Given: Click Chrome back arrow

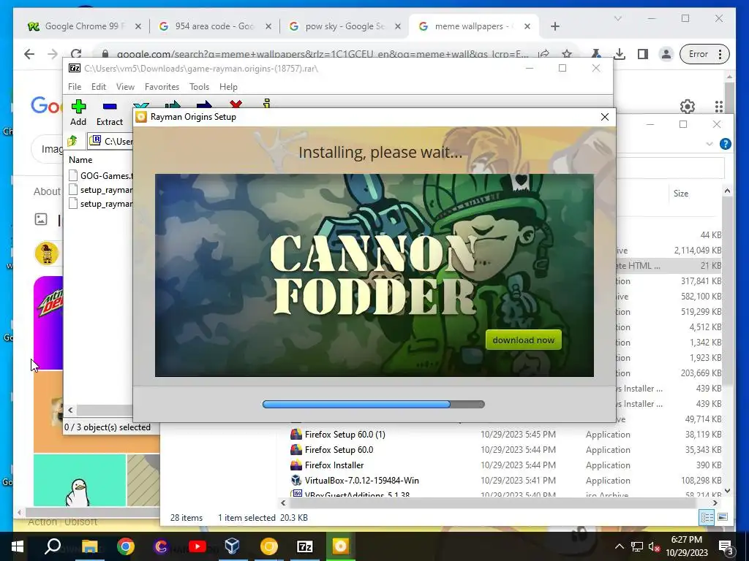Looking at the screenshot, I should click(x=29, y=54).
